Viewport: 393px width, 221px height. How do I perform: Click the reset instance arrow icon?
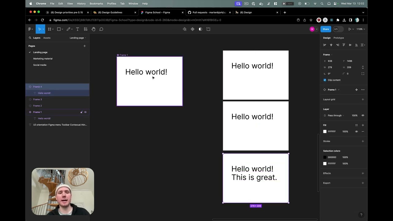click(185, 29)
